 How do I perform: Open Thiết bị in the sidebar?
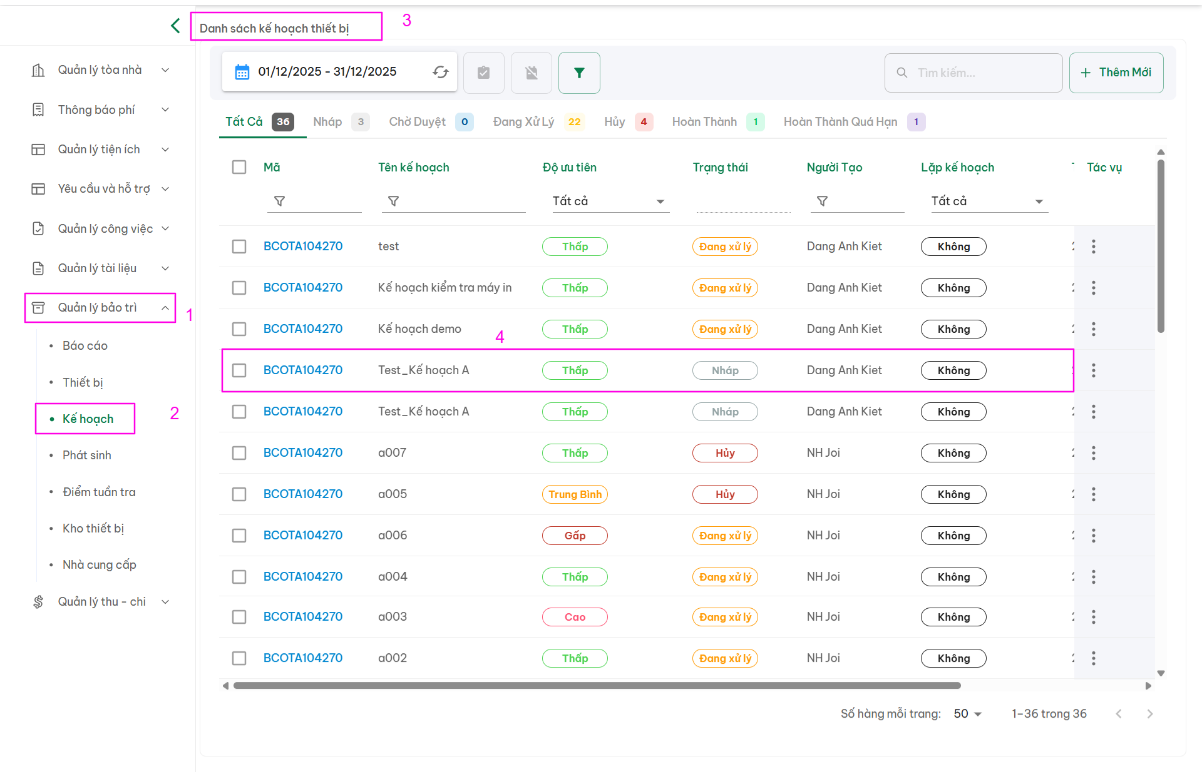tap(83, 382)
